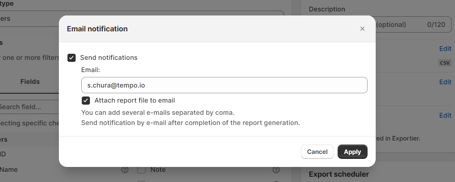The width and height of the screenshot is (455, 182).
Task: Open help icon beside the Name field
Action: coord(125,169)
